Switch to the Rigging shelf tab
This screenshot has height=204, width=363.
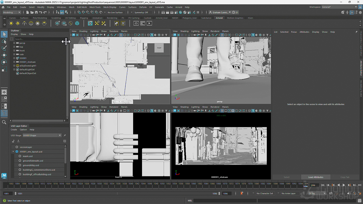coord(84,18)
